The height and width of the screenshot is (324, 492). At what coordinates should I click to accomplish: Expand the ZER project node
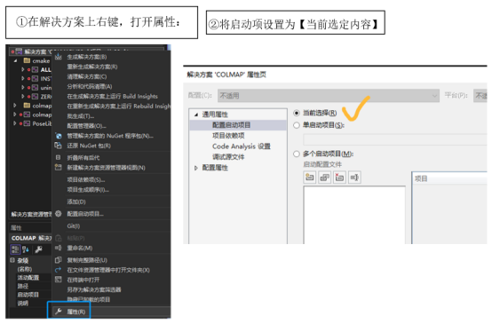point(22,96)
